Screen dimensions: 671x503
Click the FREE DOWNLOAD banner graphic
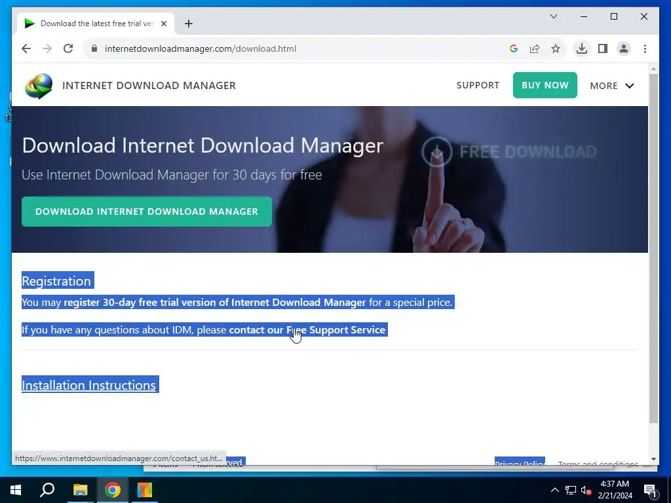click(x=509, y=151)
